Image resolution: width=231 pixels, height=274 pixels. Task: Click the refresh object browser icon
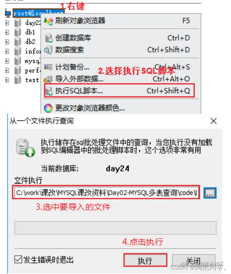[48, 21]
